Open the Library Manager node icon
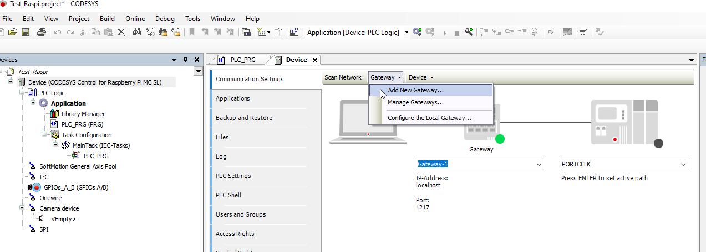The width and height of the screenshot is (706, 252). click(x=54, y=114)
